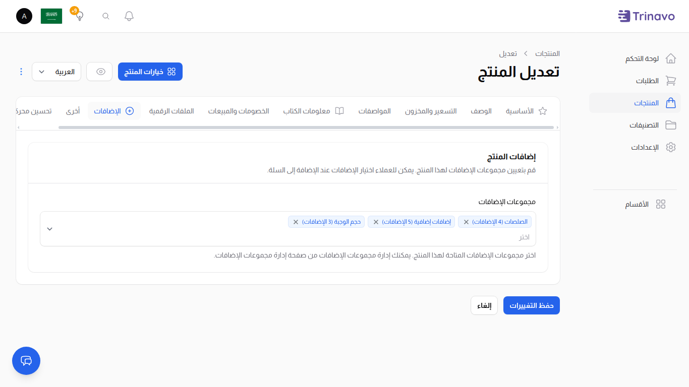Open the chat support bubble
The width and height of the screenshot is (689, 387).
click(x=26, y=361)
